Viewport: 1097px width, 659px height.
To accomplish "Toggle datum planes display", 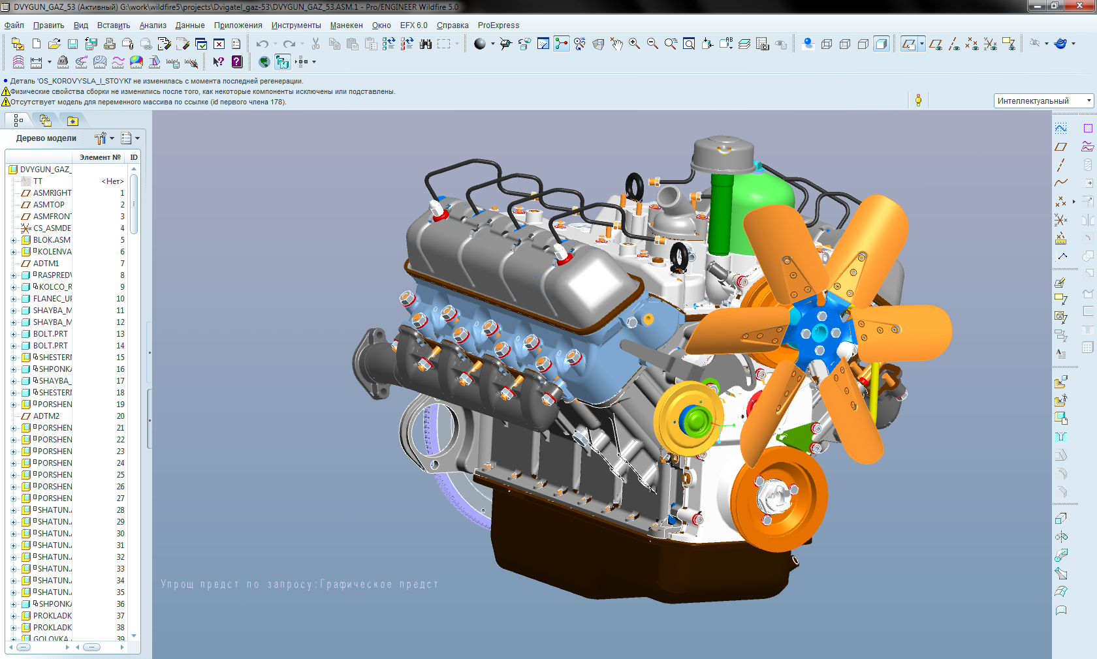I will (936, 44).
